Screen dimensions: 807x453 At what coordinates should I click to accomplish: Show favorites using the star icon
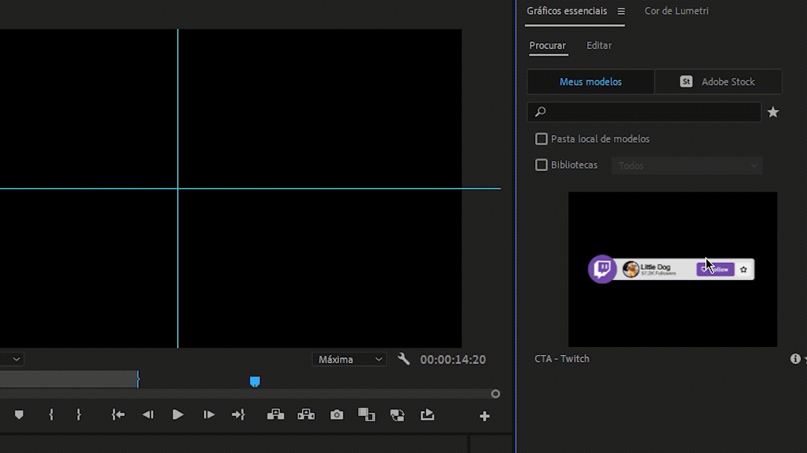point(773,112)
